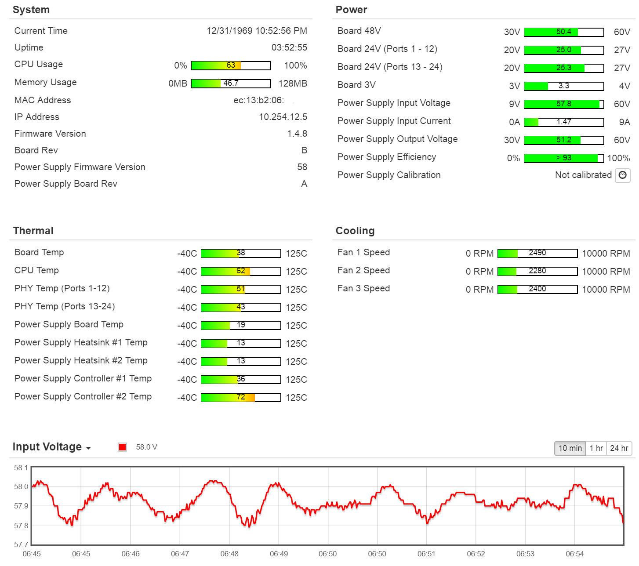The height and width of the screenshot is (566, 639).
Task: Click the Power Supply Input Current bar
Action: (563, 122)
